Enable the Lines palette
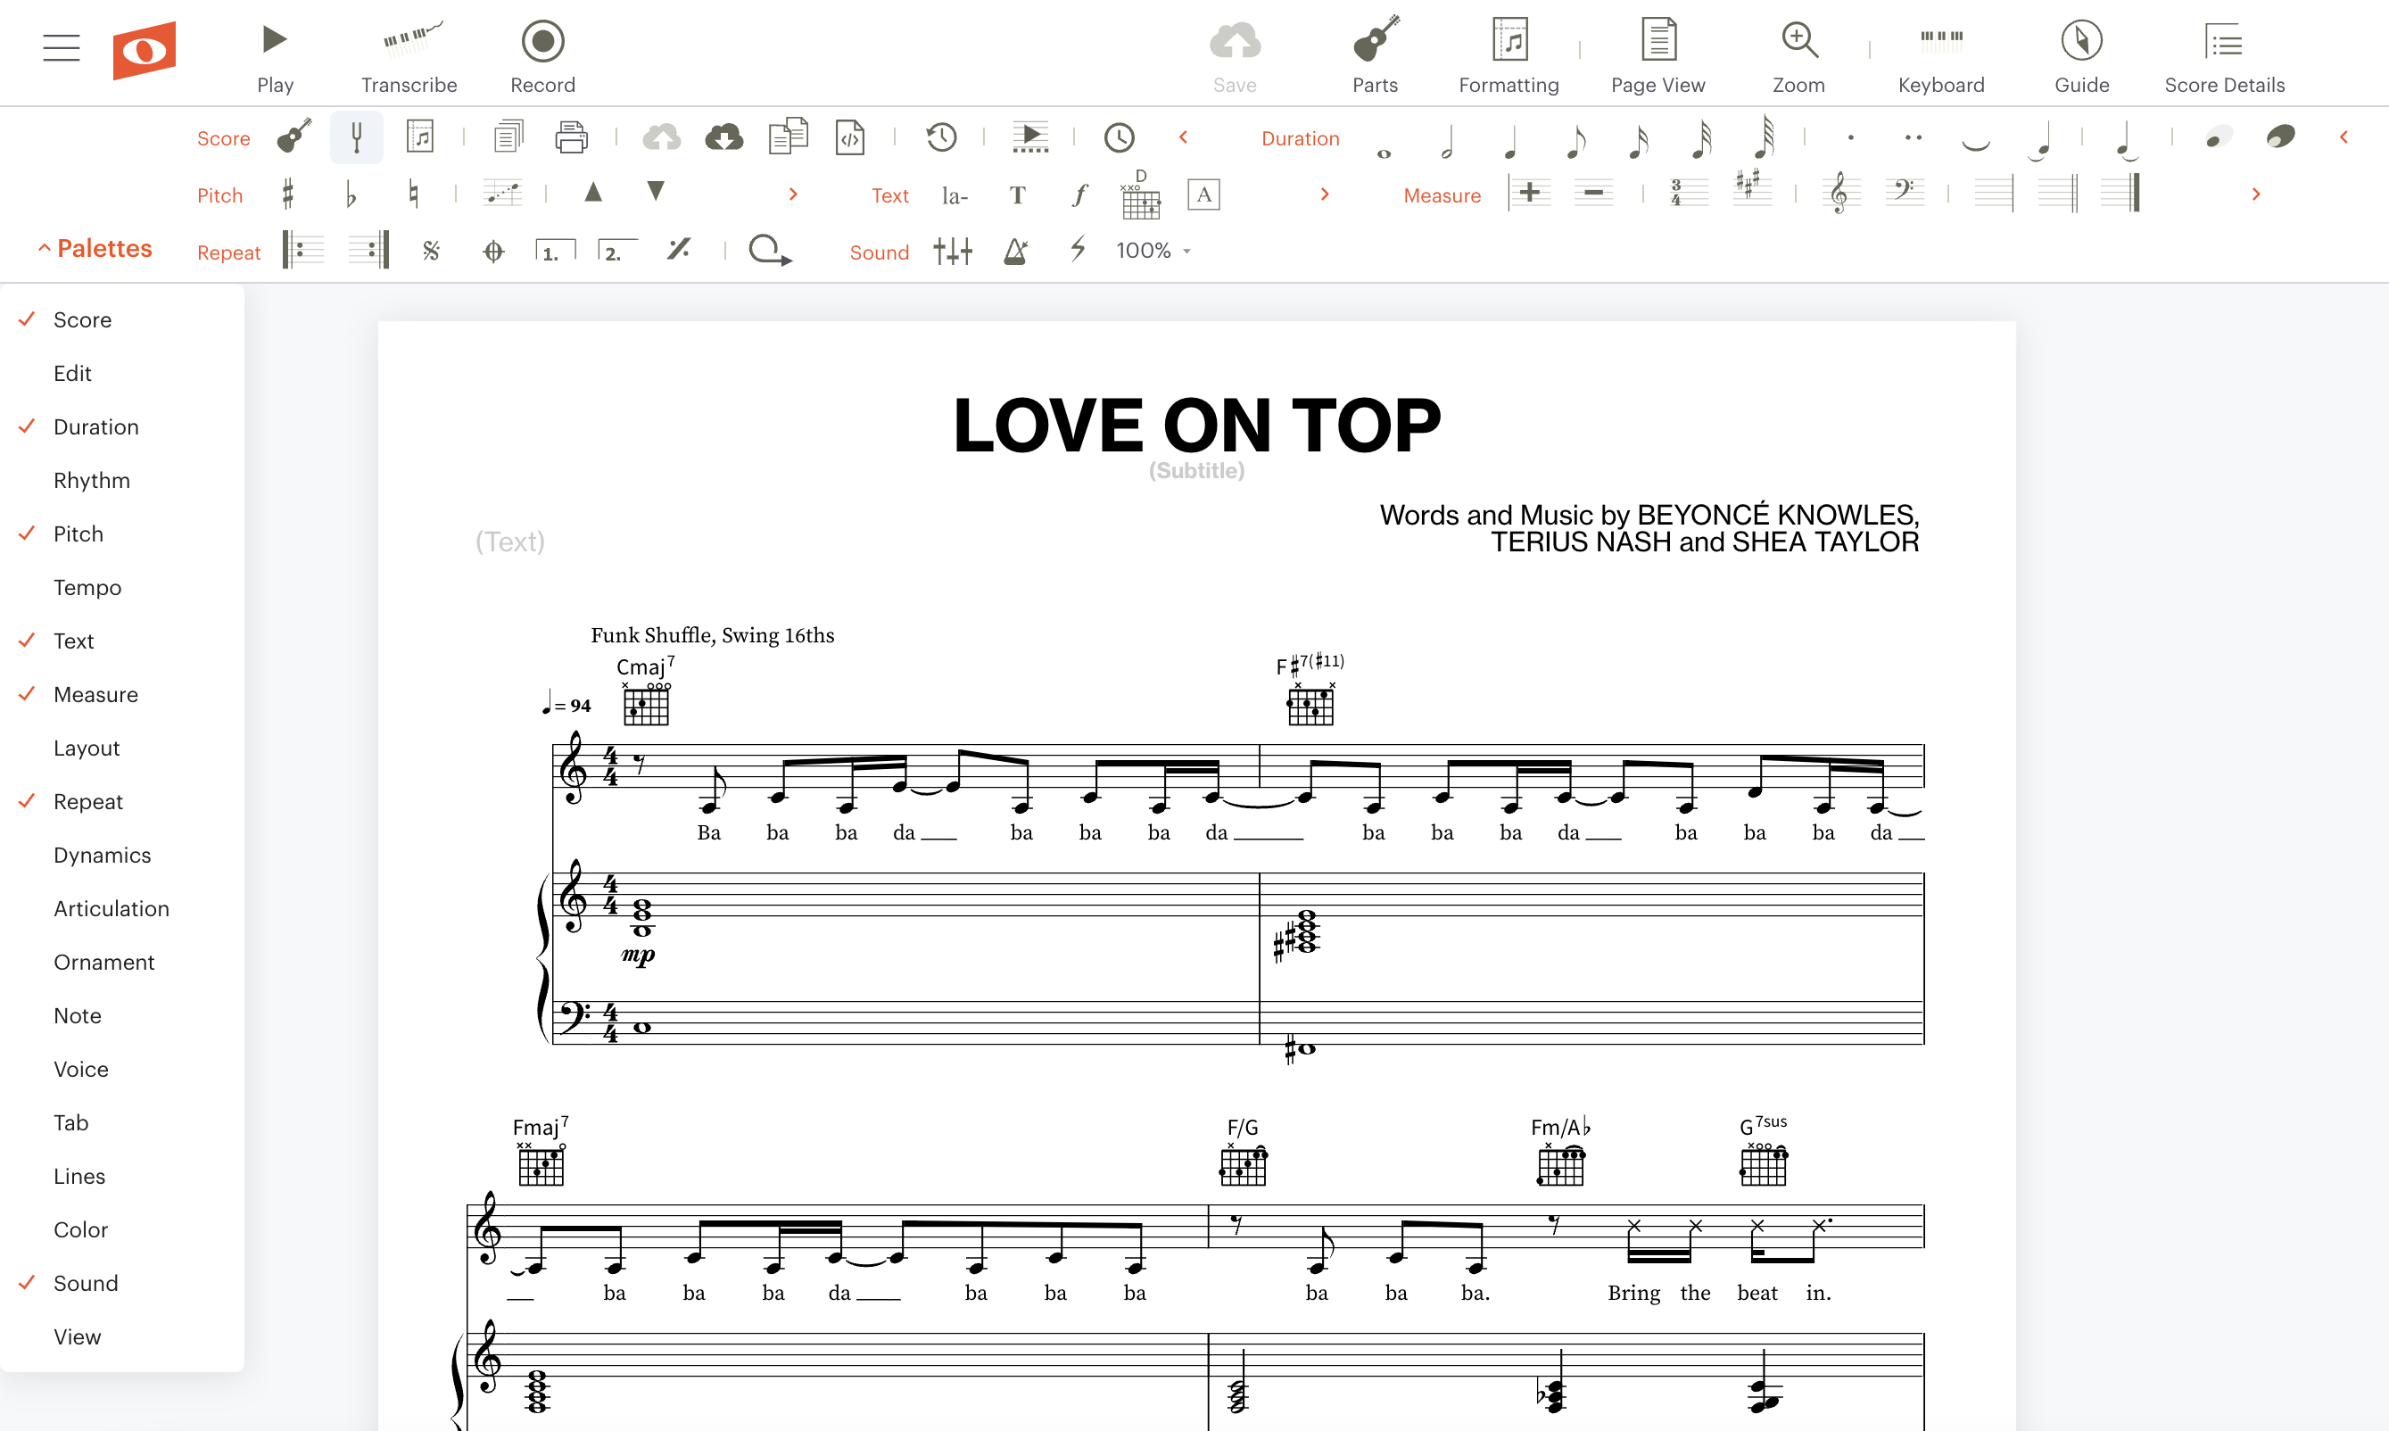 (x=79, y=1177)
